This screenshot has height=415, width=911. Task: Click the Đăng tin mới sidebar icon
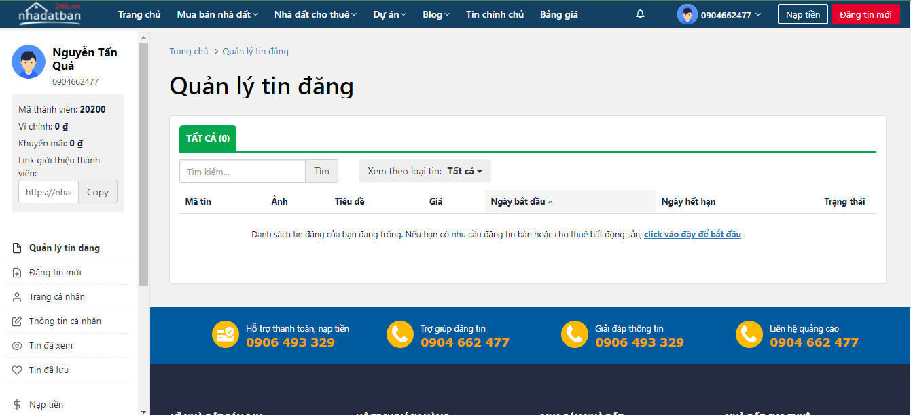point(18,273)
